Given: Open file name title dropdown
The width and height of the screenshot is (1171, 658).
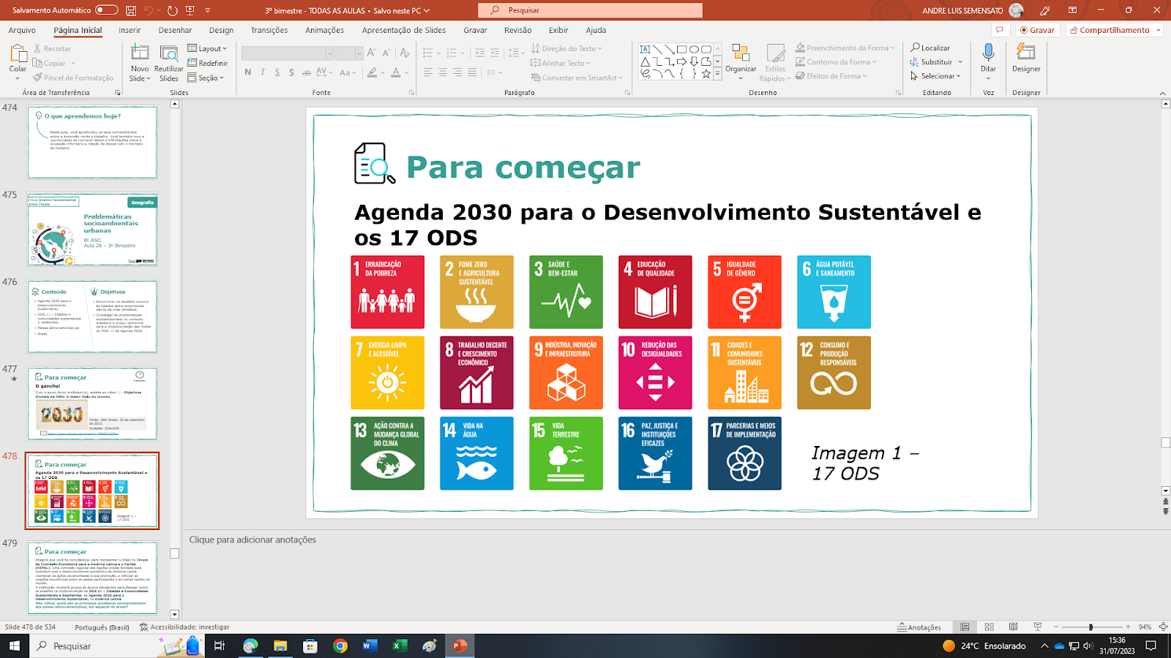Looking at the screenshot, I should click(427, 11).
